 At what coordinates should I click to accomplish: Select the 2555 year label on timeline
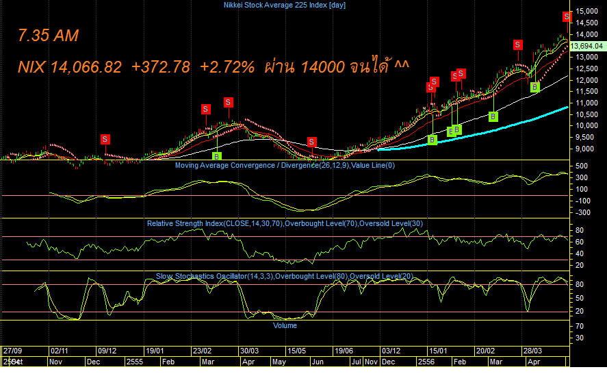(x=135, y=362)
